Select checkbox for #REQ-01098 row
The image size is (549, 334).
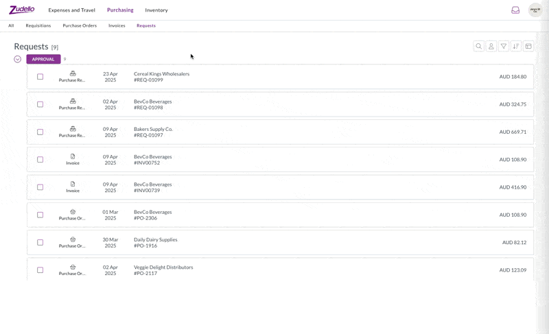click(x=40, y=104)
